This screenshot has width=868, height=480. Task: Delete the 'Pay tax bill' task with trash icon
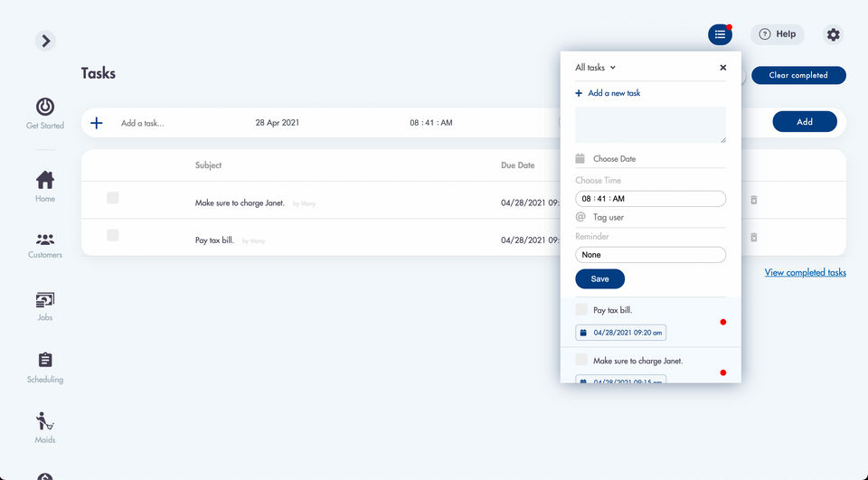click(x=753, y=238)
